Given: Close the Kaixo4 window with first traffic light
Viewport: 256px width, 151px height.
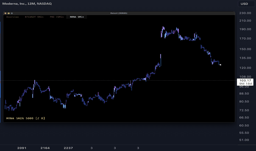Looking at the screenshot, I should point(5,13).
